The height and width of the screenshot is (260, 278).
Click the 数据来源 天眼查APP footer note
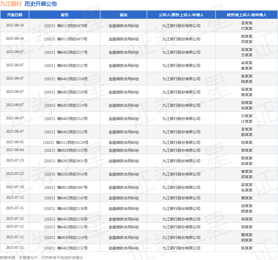point(41,258)
